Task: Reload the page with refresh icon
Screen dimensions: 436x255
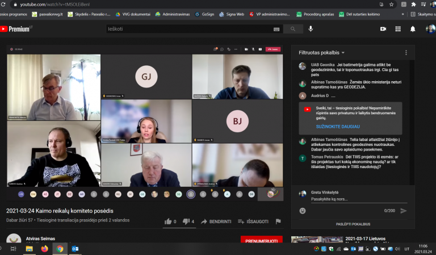Action: (x=3, y=5)
